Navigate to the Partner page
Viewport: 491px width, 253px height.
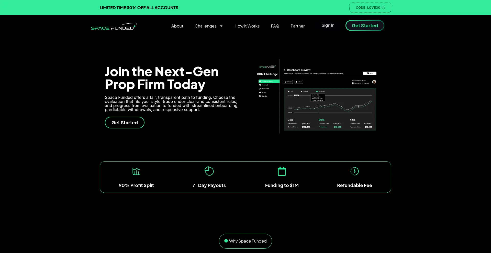(298, 26)
